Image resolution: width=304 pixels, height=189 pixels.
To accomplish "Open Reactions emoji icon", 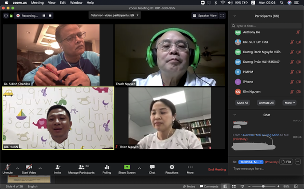I will tap(172, 167).
